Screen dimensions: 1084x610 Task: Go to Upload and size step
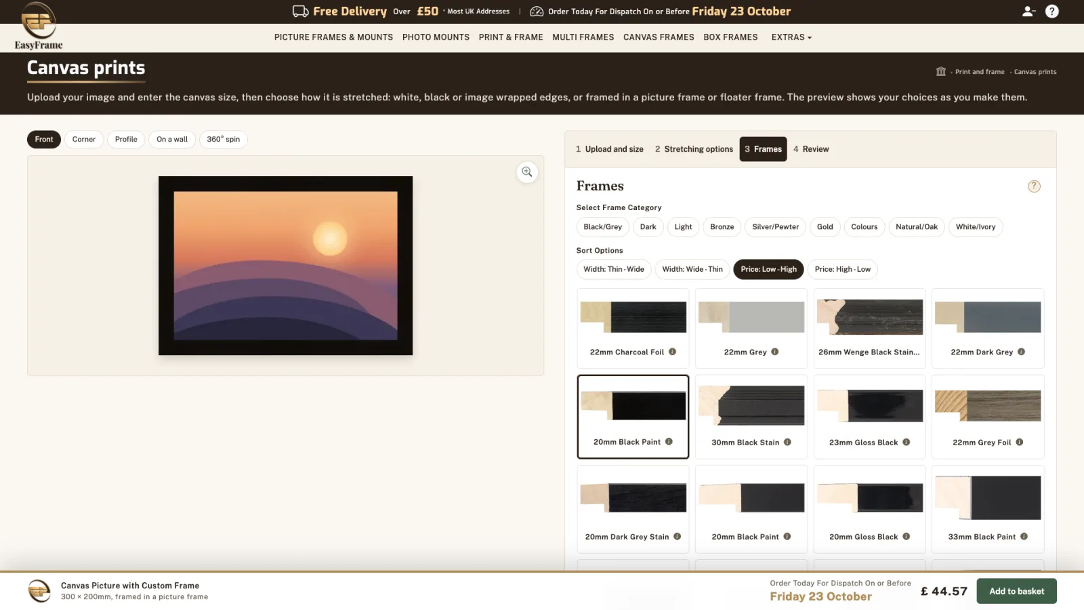pyautogui.click(x=609, y=149)
